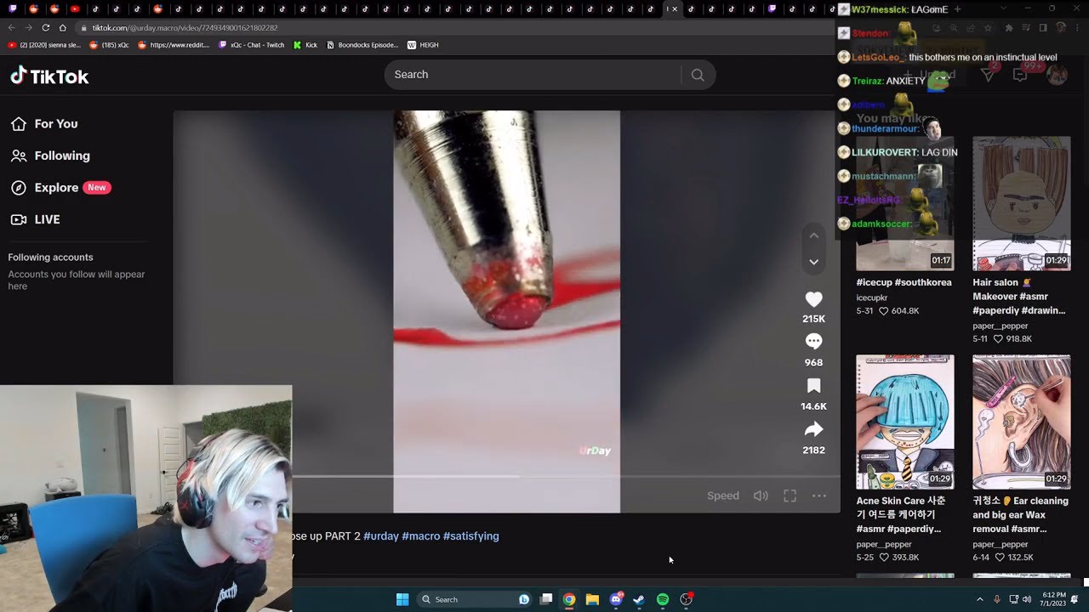Click the #satisfying hashtag link
This screenshot has width=1089, height=612.
click(x=470, y=536)
